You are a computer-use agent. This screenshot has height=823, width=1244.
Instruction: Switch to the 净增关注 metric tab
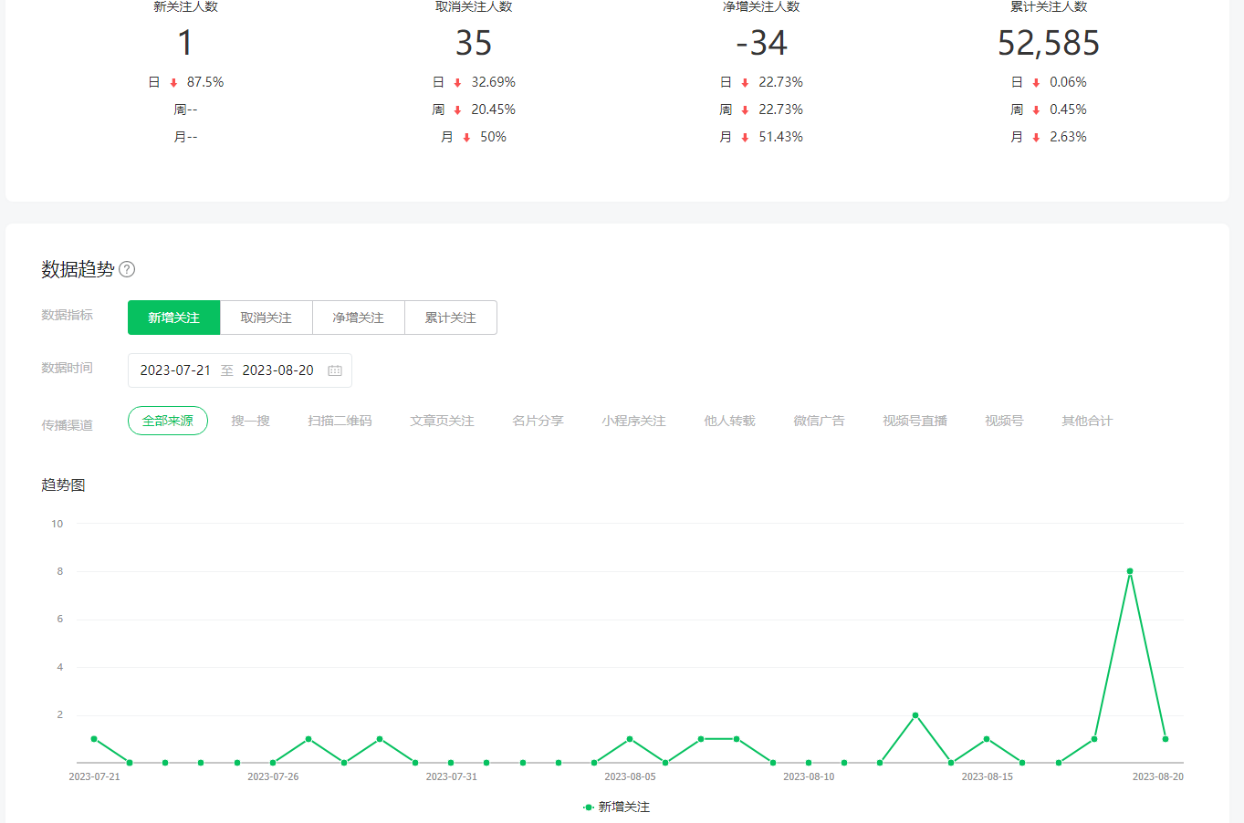358,318
